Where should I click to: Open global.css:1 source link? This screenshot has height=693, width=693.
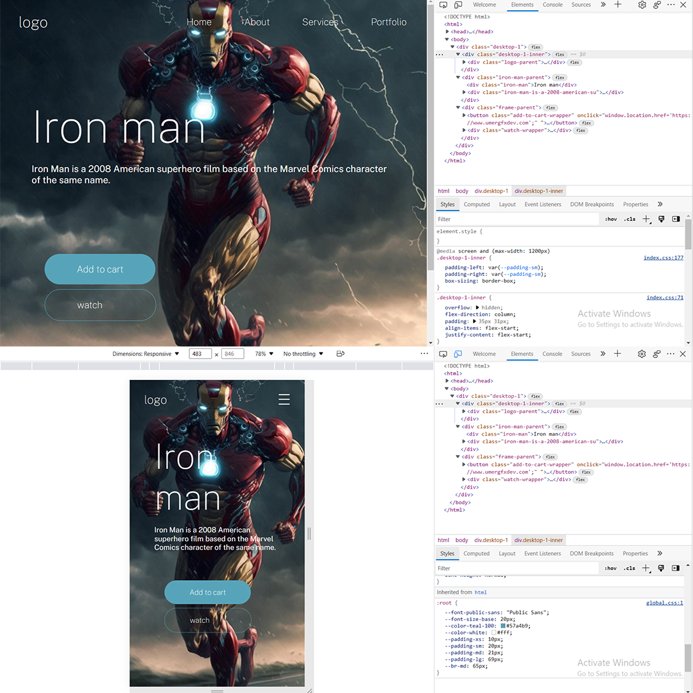click(x=664, y=603)
